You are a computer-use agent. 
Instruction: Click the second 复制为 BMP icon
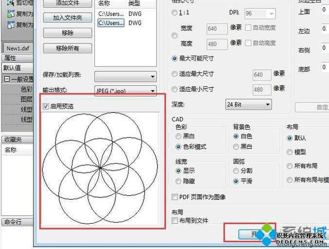pos(11,25)
